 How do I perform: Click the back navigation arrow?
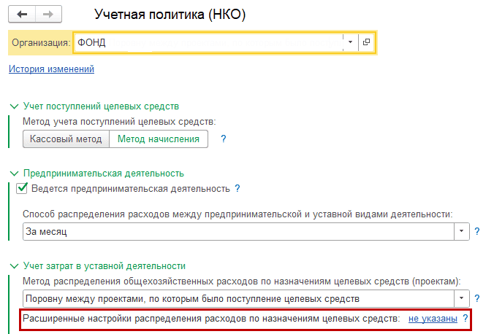pos(22,14)
